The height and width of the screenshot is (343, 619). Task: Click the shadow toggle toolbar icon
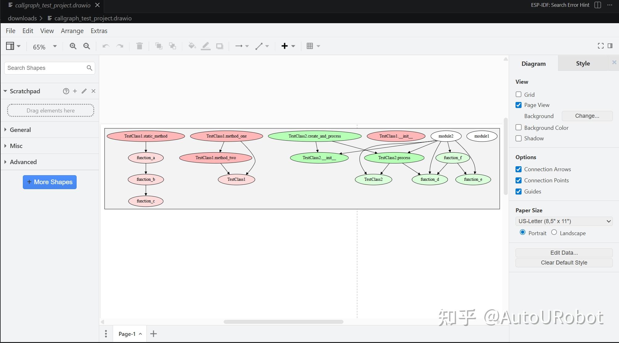(220, 46)
